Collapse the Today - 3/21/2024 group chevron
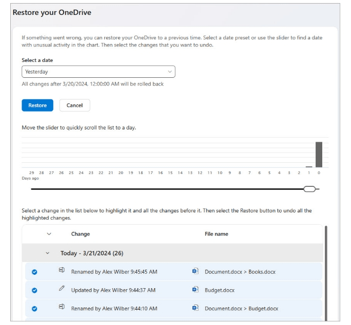 (47, 253)
